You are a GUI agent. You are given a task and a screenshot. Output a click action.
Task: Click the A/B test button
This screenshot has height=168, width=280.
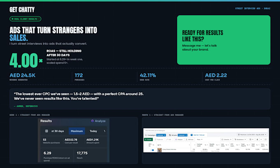190,140
